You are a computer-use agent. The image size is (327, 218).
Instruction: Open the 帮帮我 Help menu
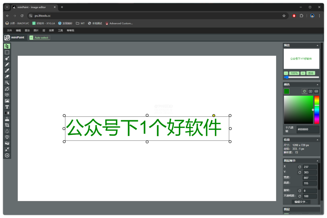coord(71,31)
